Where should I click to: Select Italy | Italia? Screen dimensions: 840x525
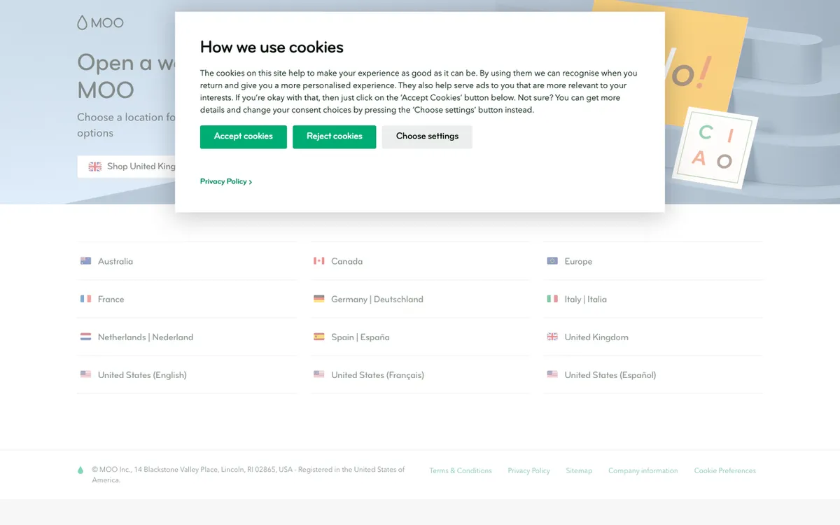click(586, 299)
